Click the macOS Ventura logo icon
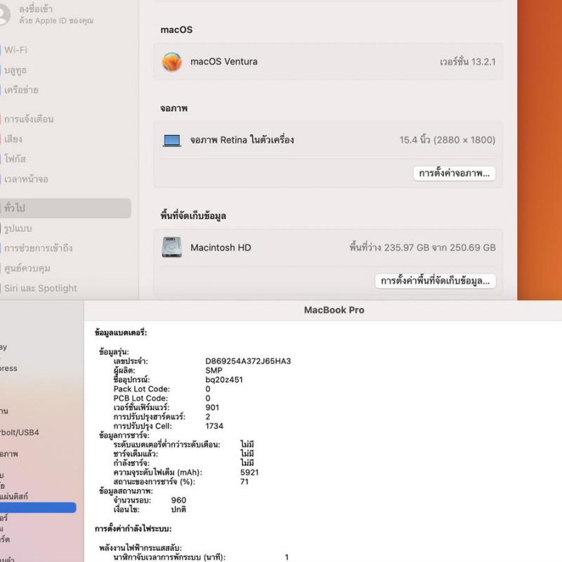Image resolution: width=562 pixels, height=562 pixels. click(x=172, y=62)
